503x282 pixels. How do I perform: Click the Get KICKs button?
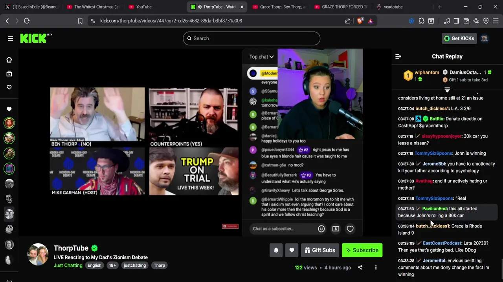click(459, 38)
